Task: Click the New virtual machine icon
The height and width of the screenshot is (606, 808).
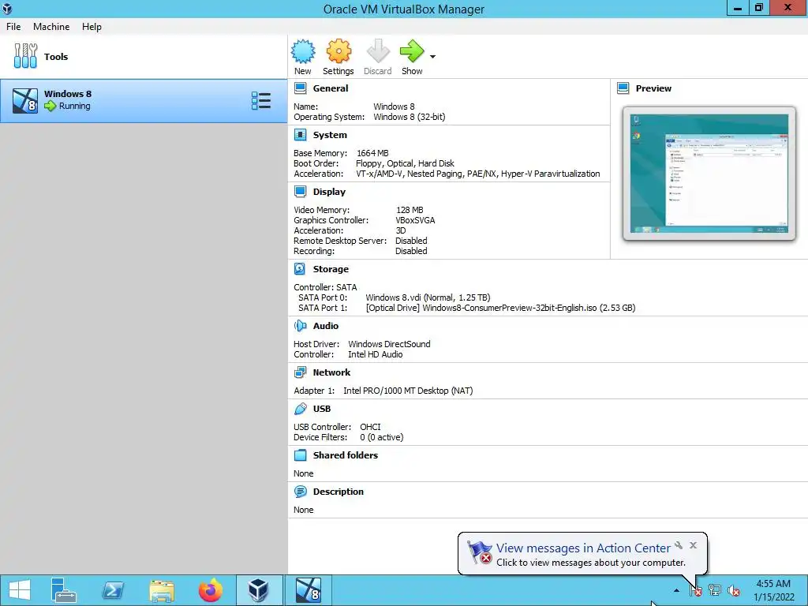Action: pyautogui.click(x=302, y=51)
